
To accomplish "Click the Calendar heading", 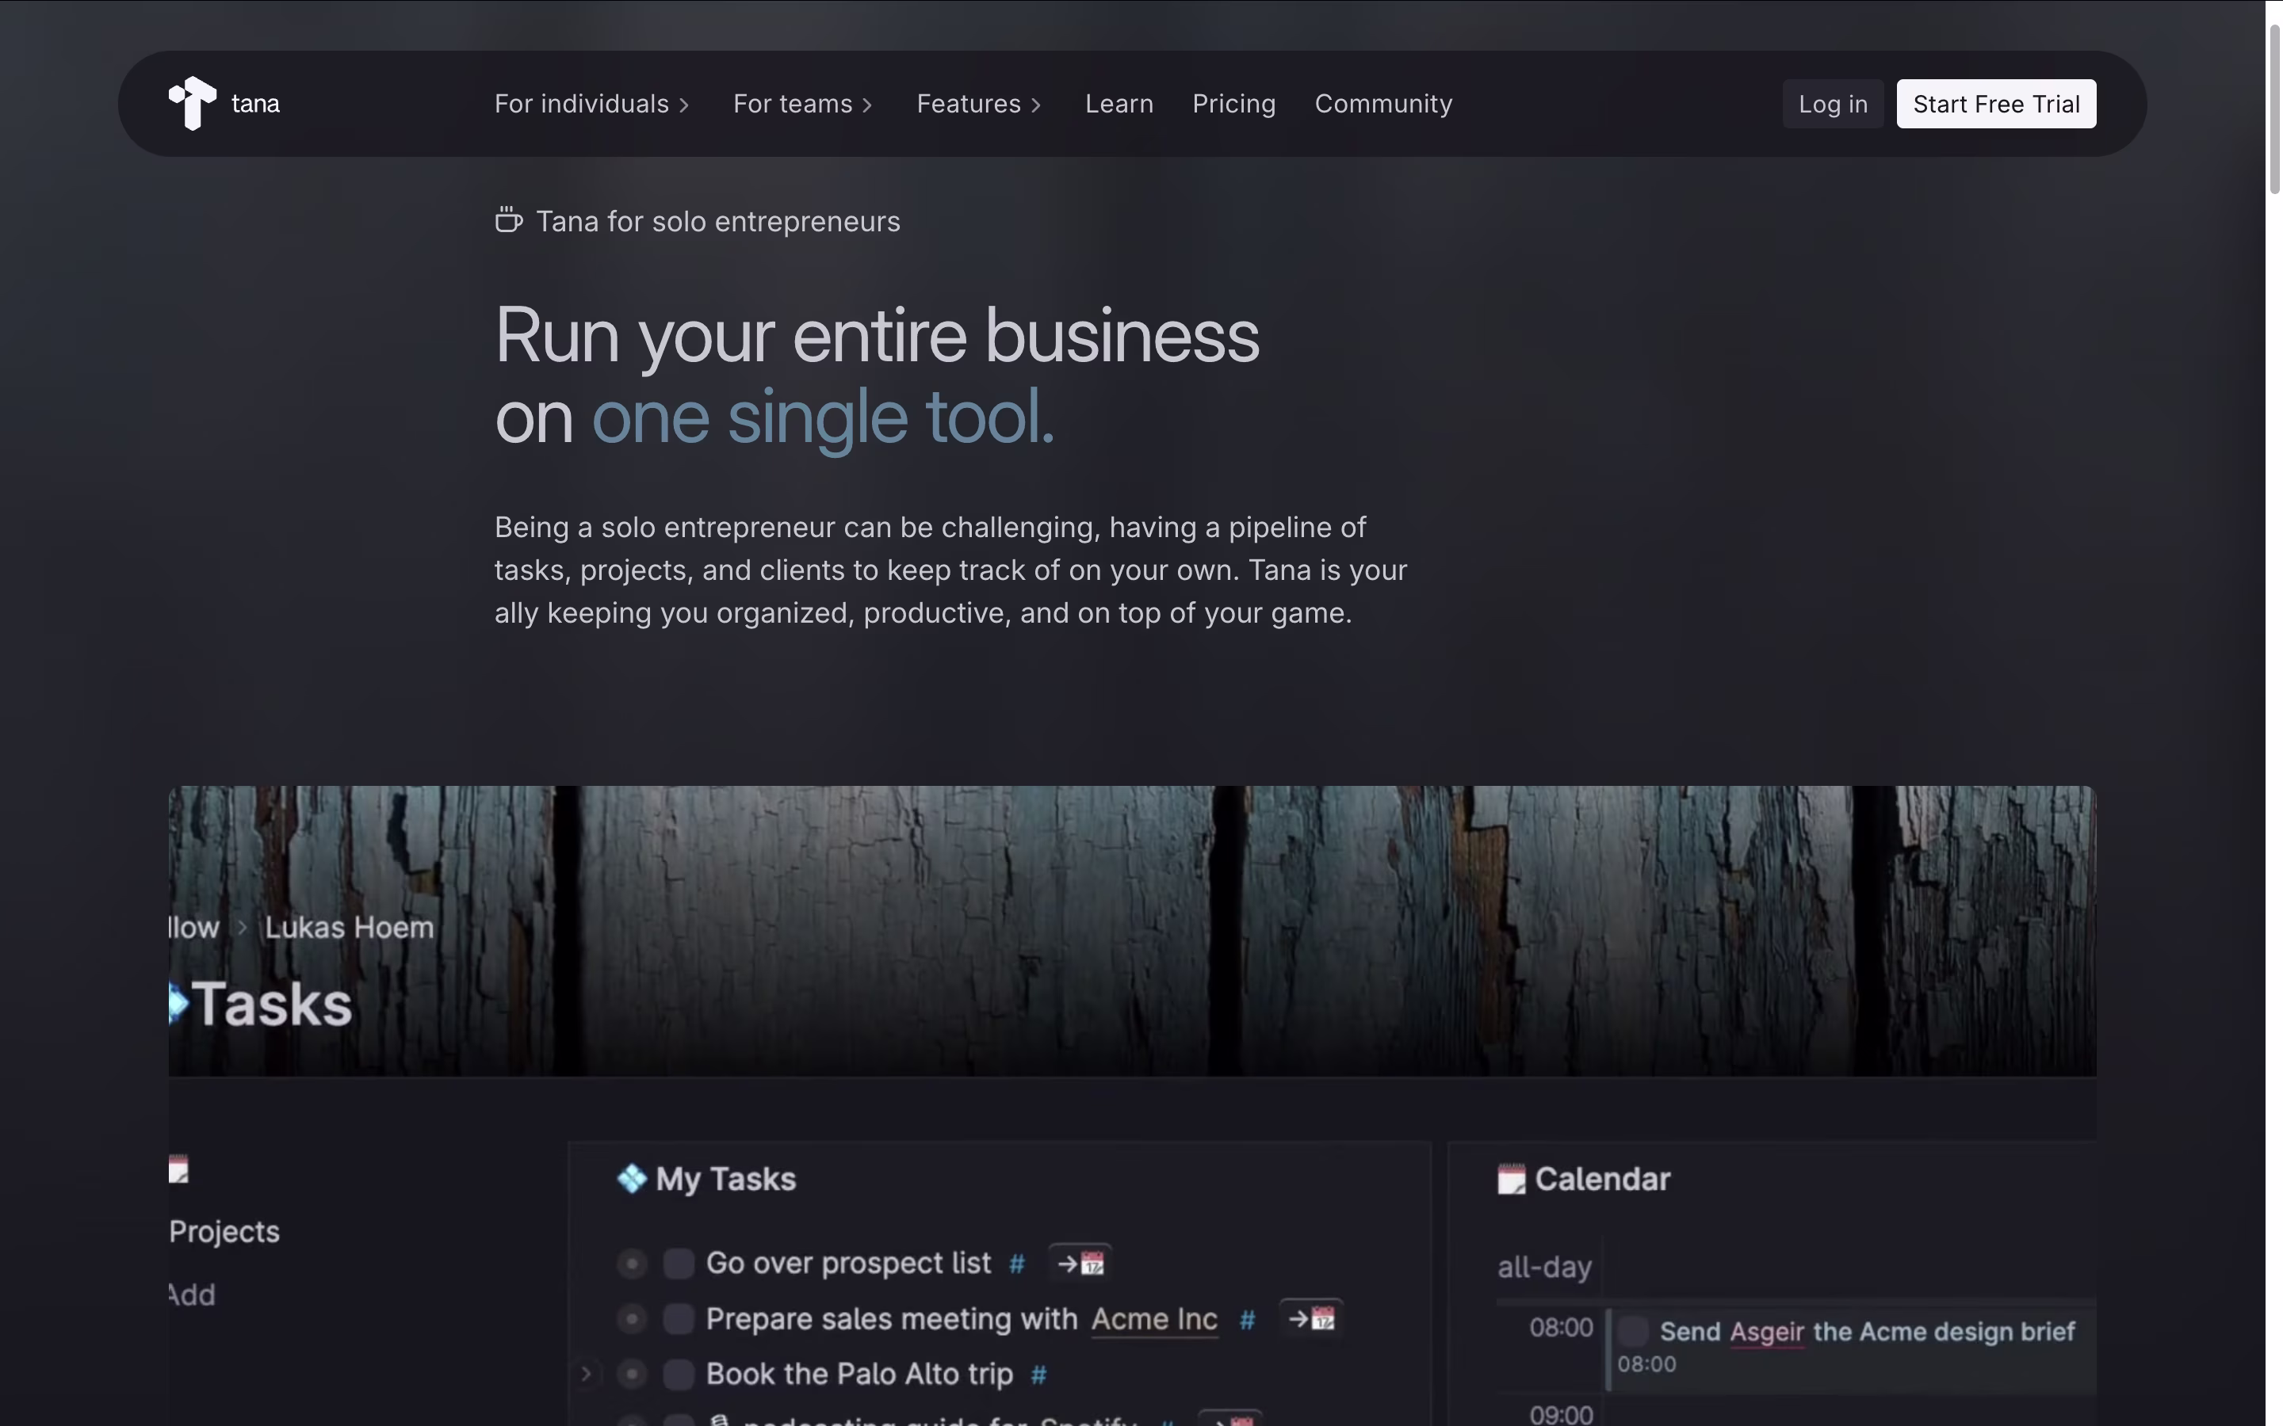I will click(x=1602, y=1179).
